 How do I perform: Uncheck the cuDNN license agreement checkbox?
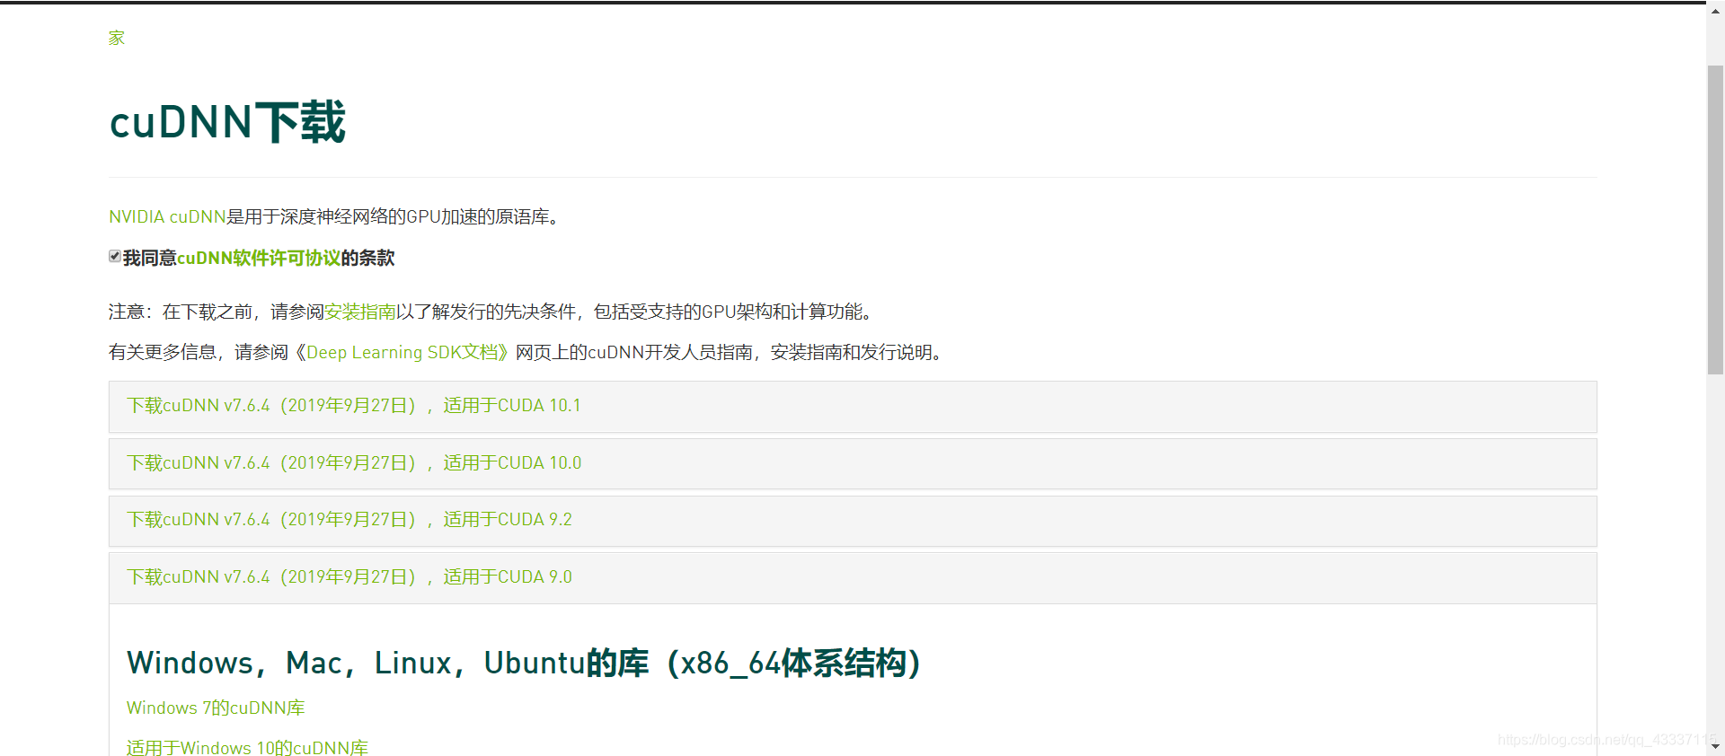point(115,257)
